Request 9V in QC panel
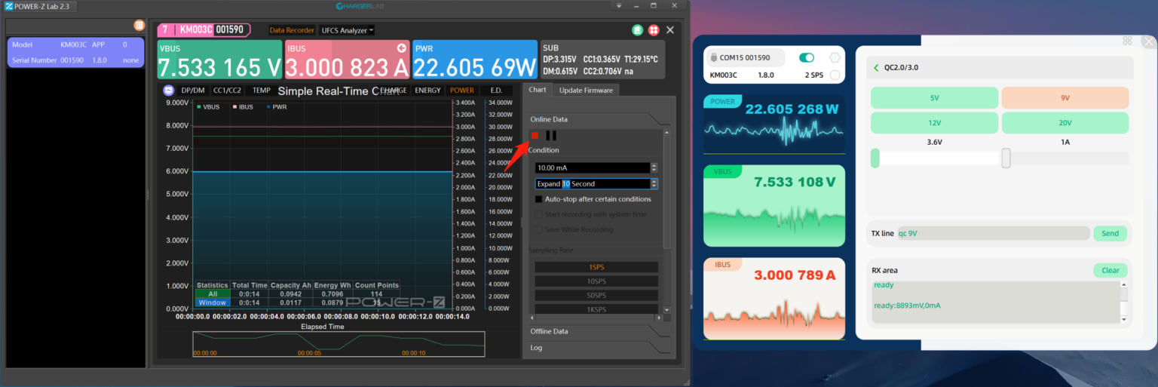Screen dimensions: 1158x387 1065,98
